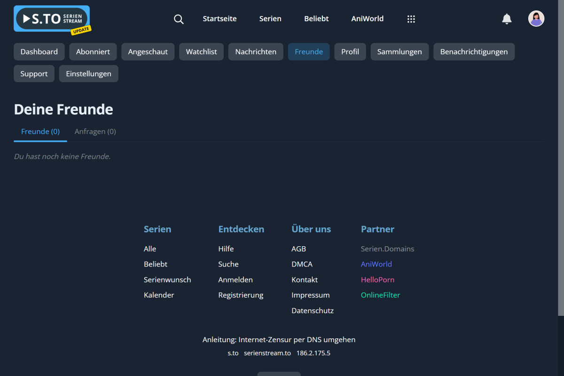Click the OnlineFilter partner link
564x376 pixels.
click(380, 295)
